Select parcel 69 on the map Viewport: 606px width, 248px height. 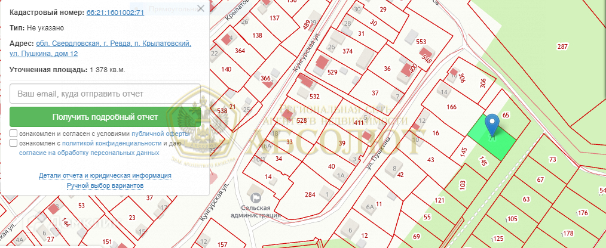[416, 236]
